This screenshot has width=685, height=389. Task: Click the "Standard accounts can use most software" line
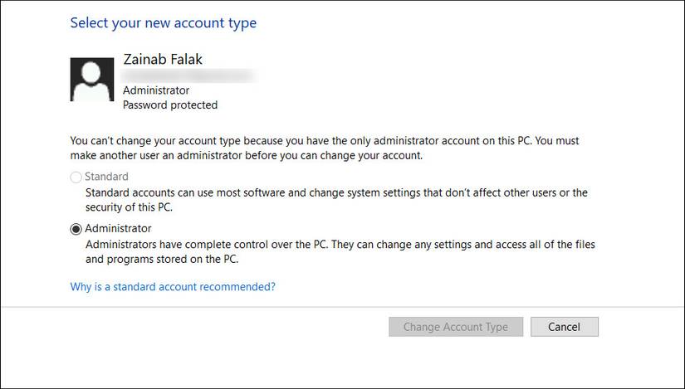click(336, 192)
